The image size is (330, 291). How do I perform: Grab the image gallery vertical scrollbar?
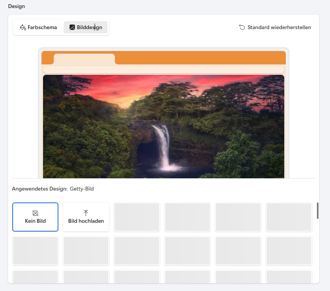click(x=318, y=210)
